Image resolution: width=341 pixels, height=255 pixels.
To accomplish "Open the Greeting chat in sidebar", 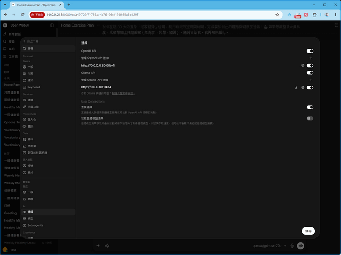I will (11, 213).
